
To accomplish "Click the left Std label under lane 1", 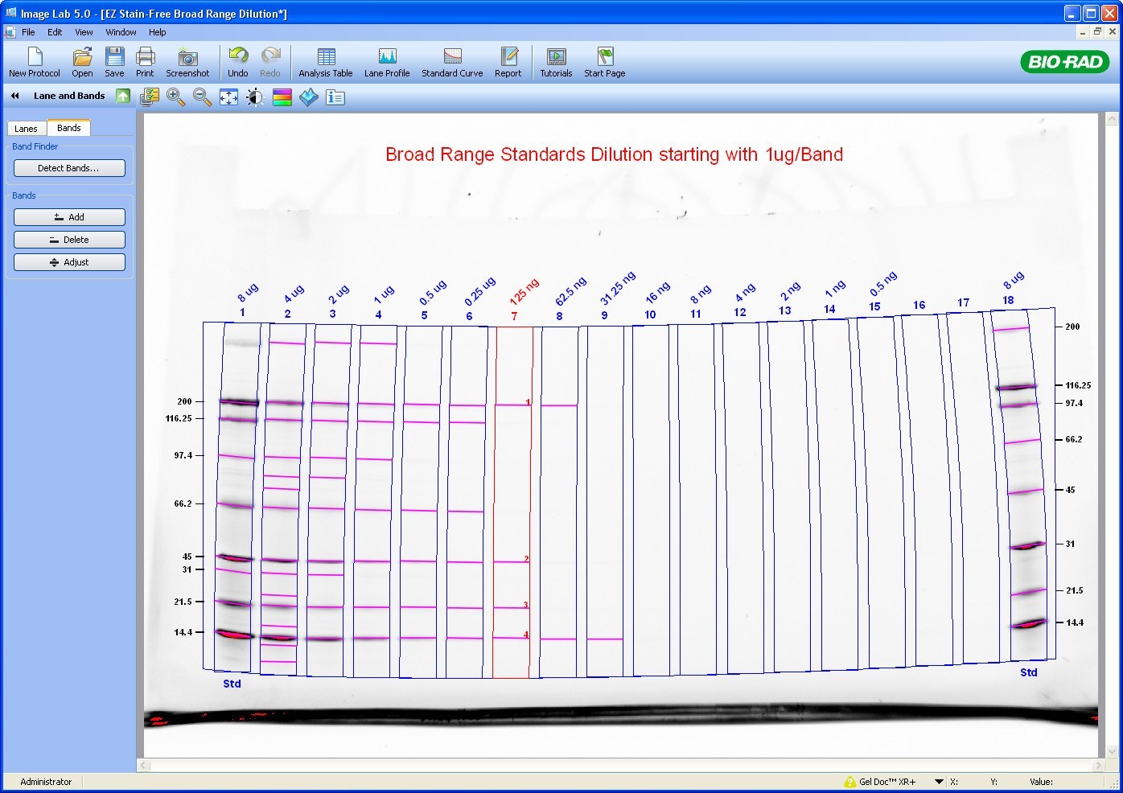I will (232, 684).
